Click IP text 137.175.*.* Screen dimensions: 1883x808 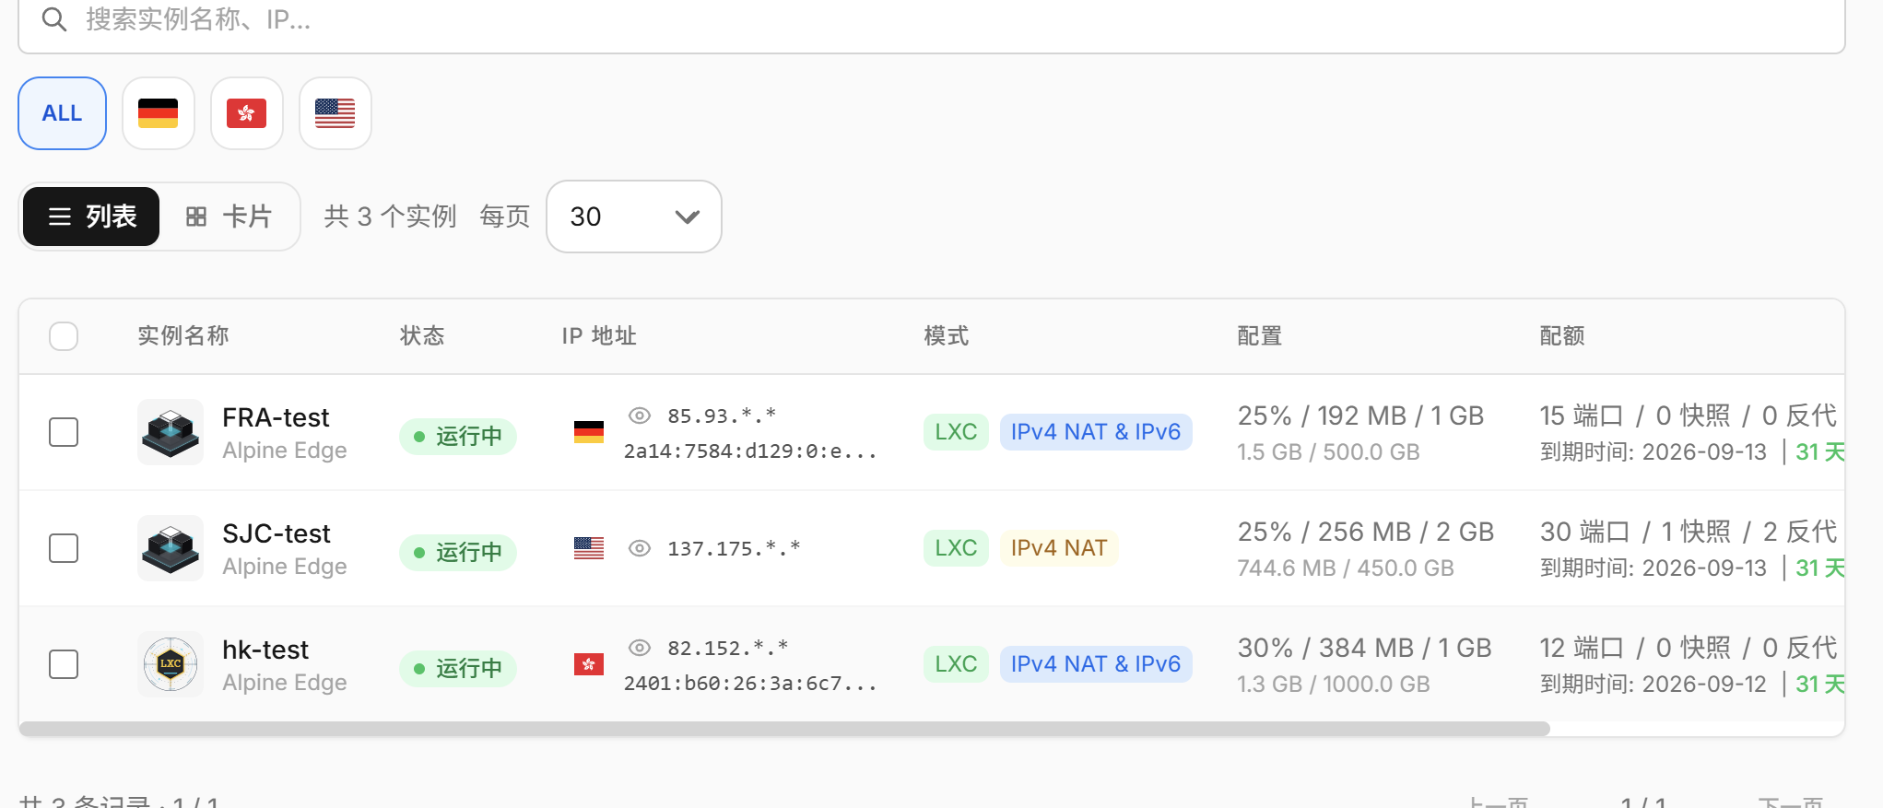734,549
